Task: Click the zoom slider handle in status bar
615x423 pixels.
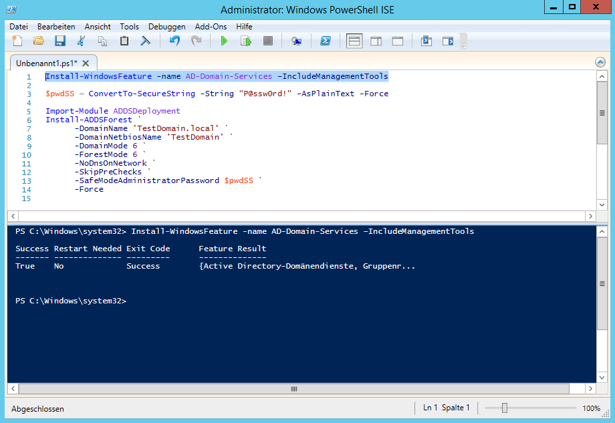Action: click(505, 408)
